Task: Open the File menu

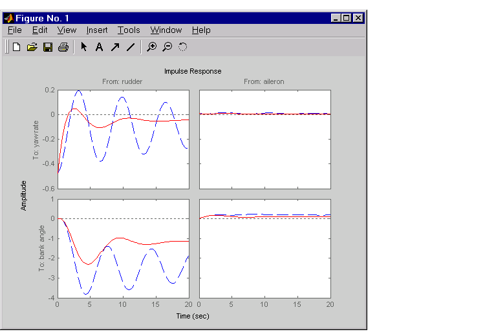Action: (14, 30)
